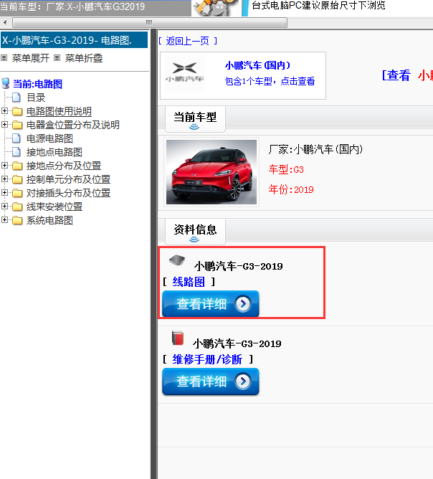
Task: Click the gray chip icon for 线路图
Action: (177, 260)
